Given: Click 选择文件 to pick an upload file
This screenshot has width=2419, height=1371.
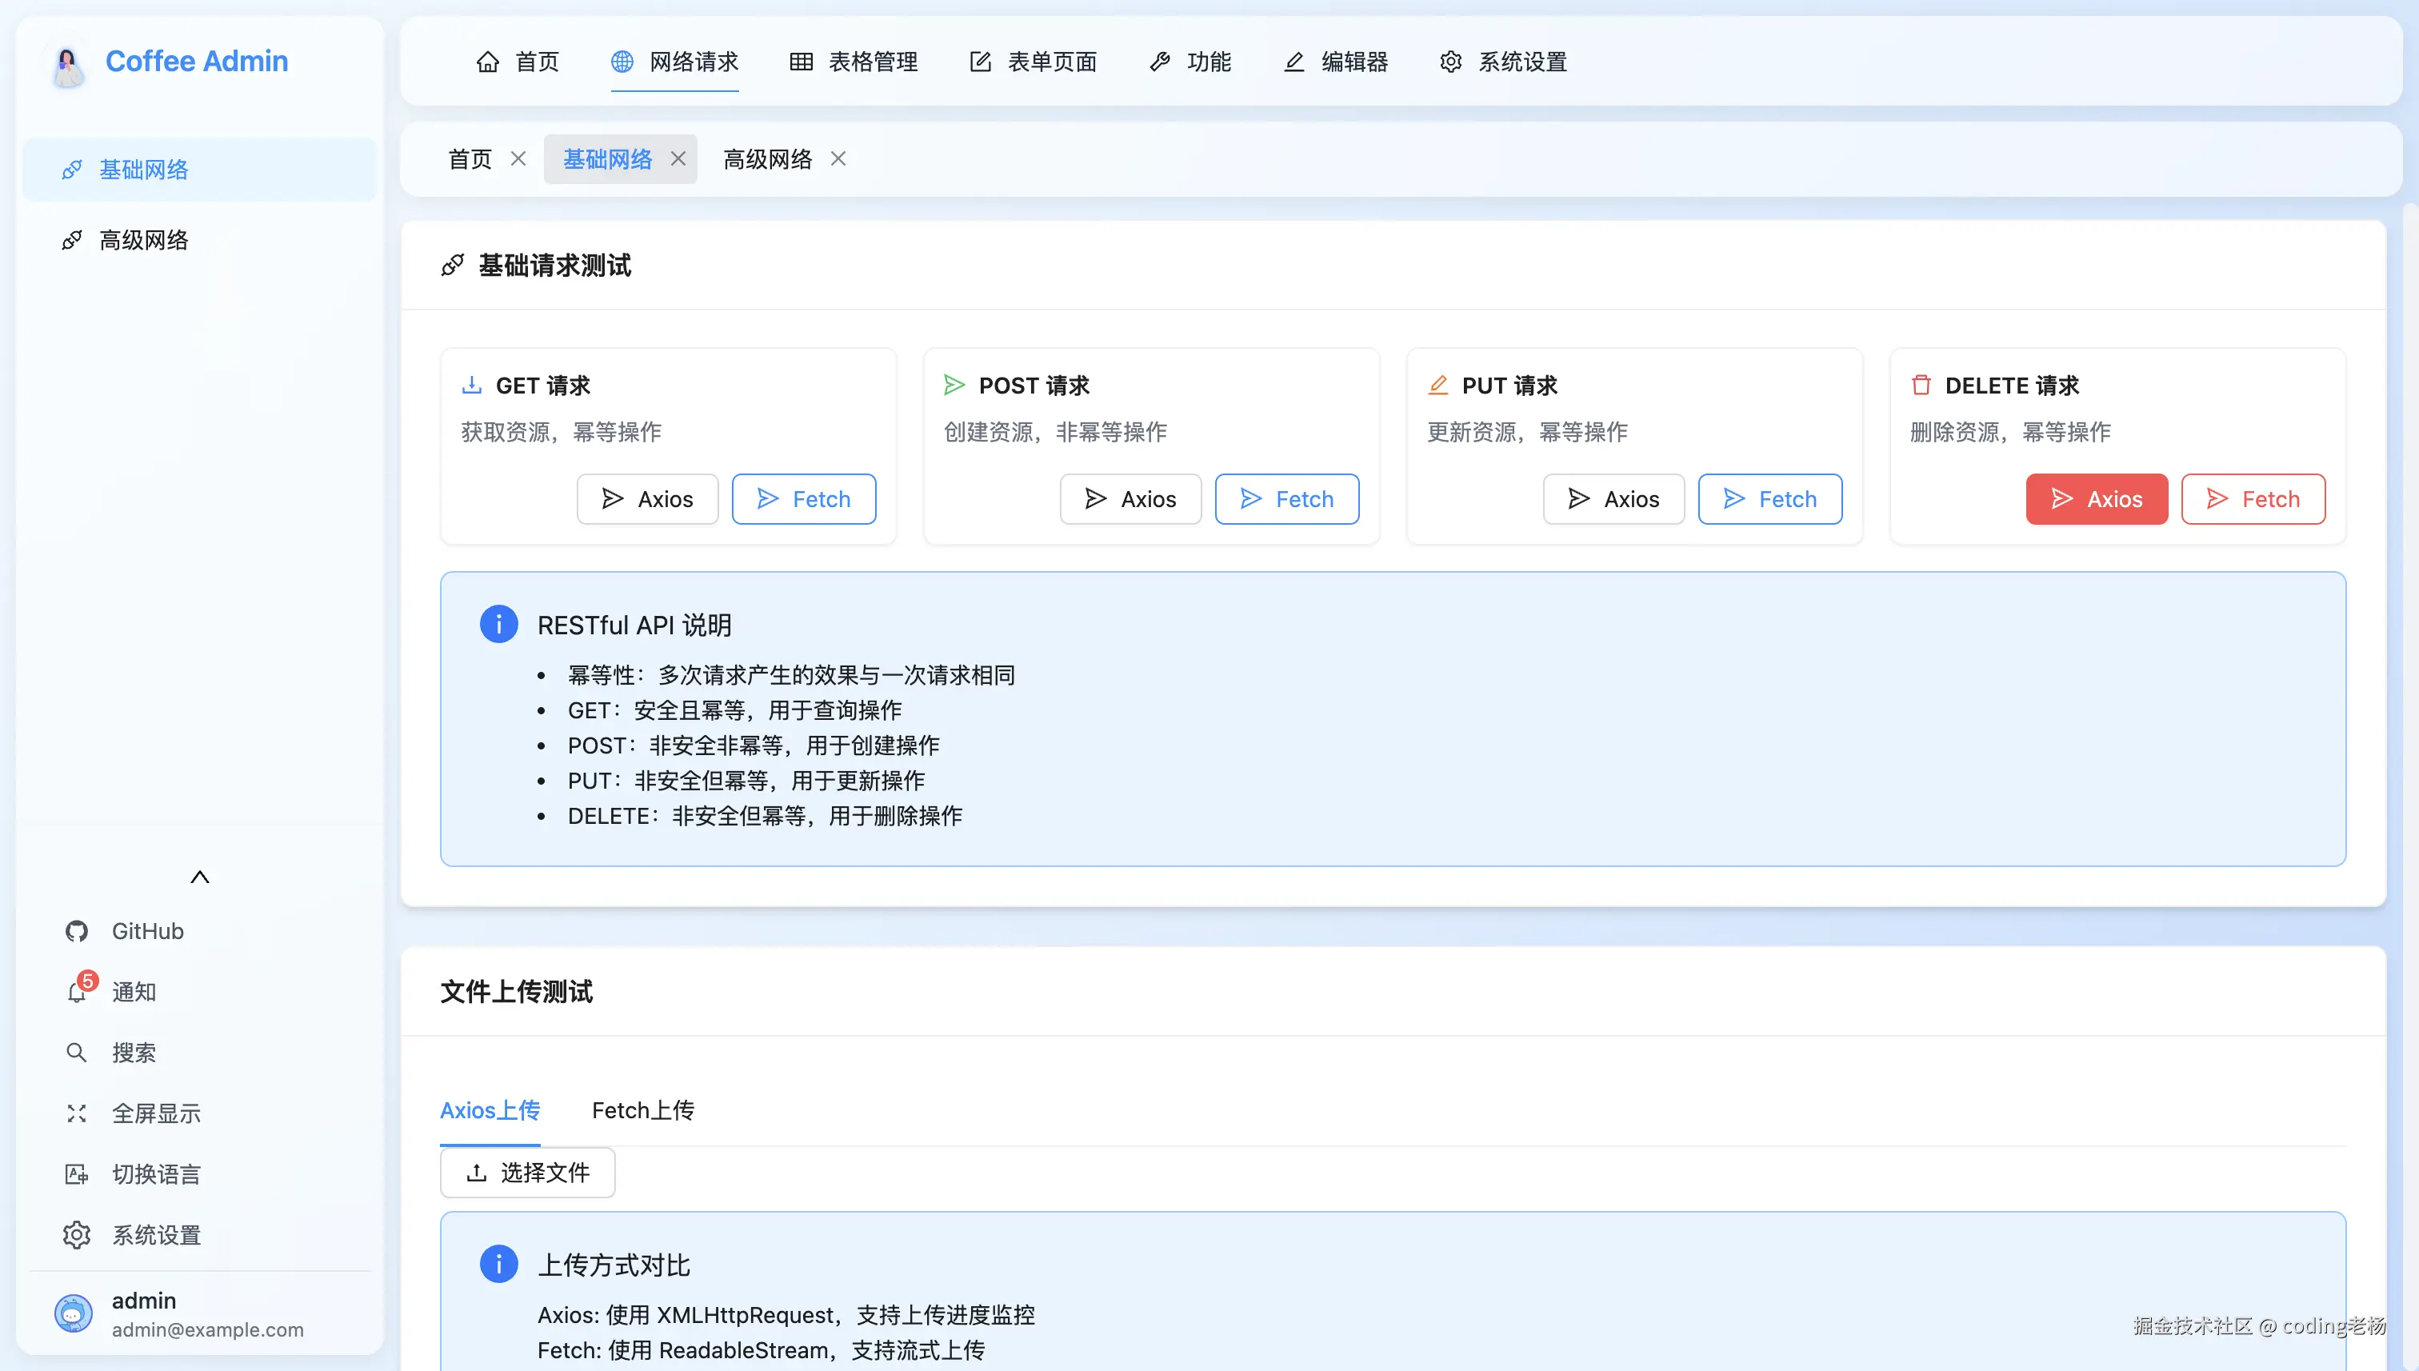Looking at the screenshot, I should pos(527,1173).
